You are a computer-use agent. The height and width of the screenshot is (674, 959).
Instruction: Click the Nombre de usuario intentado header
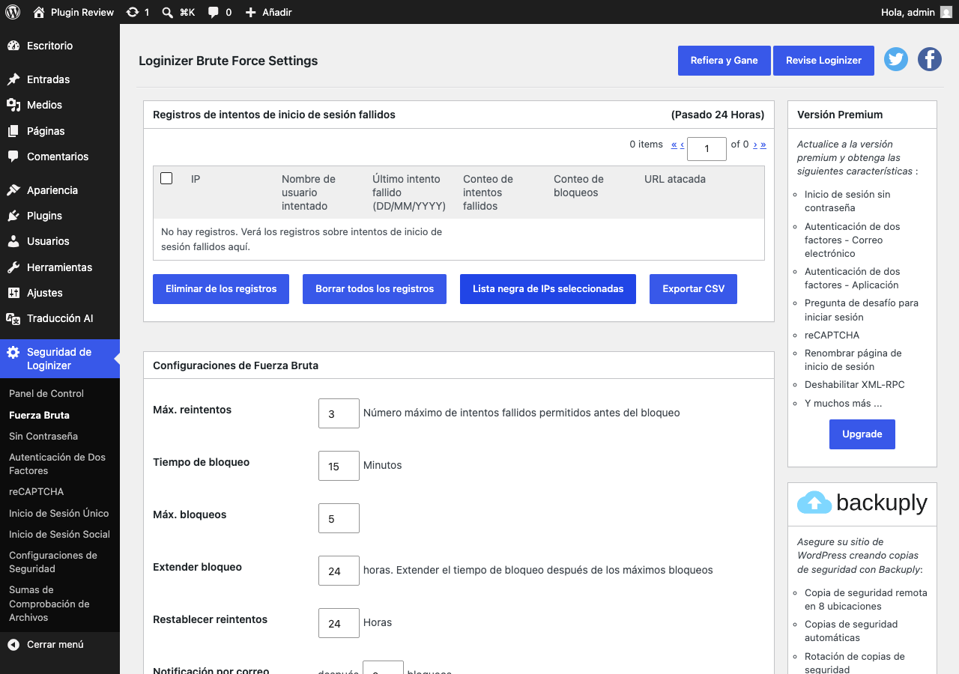(309, 192)
